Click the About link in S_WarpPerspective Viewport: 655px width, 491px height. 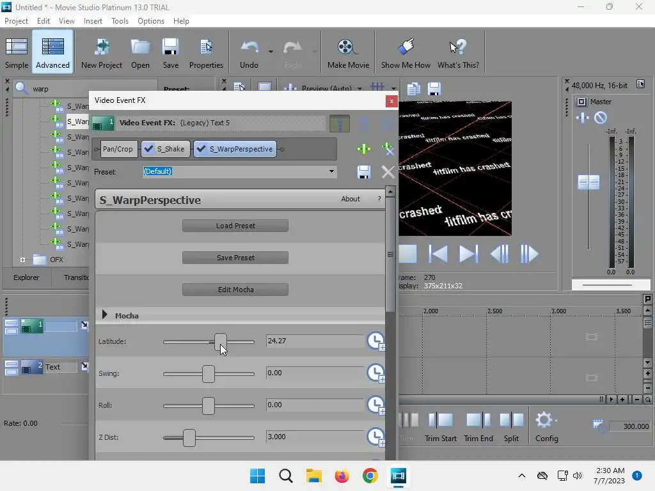(x=351, y=199)
